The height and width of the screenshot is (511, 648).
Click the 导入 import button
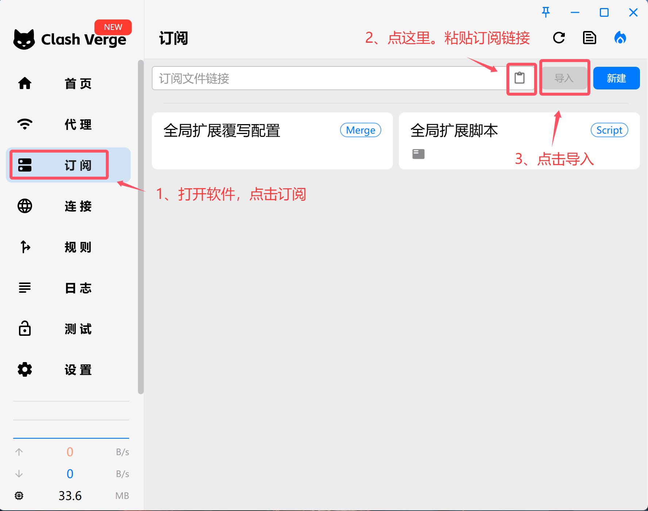(564, 78)
